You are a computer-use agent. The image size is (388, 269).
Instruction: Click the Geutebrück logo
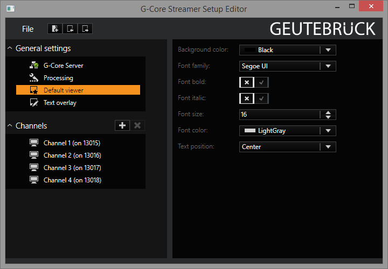(x=322, y=29)
